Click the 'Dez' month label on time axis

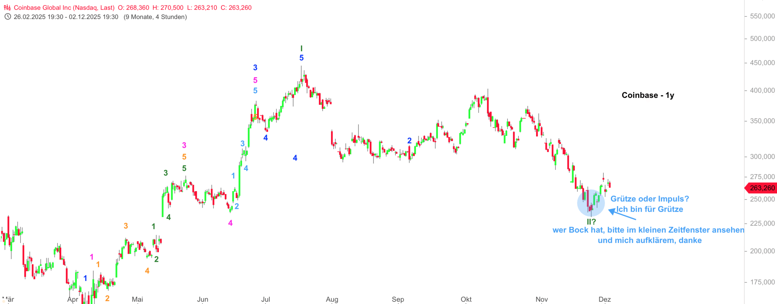pos(605,299)
